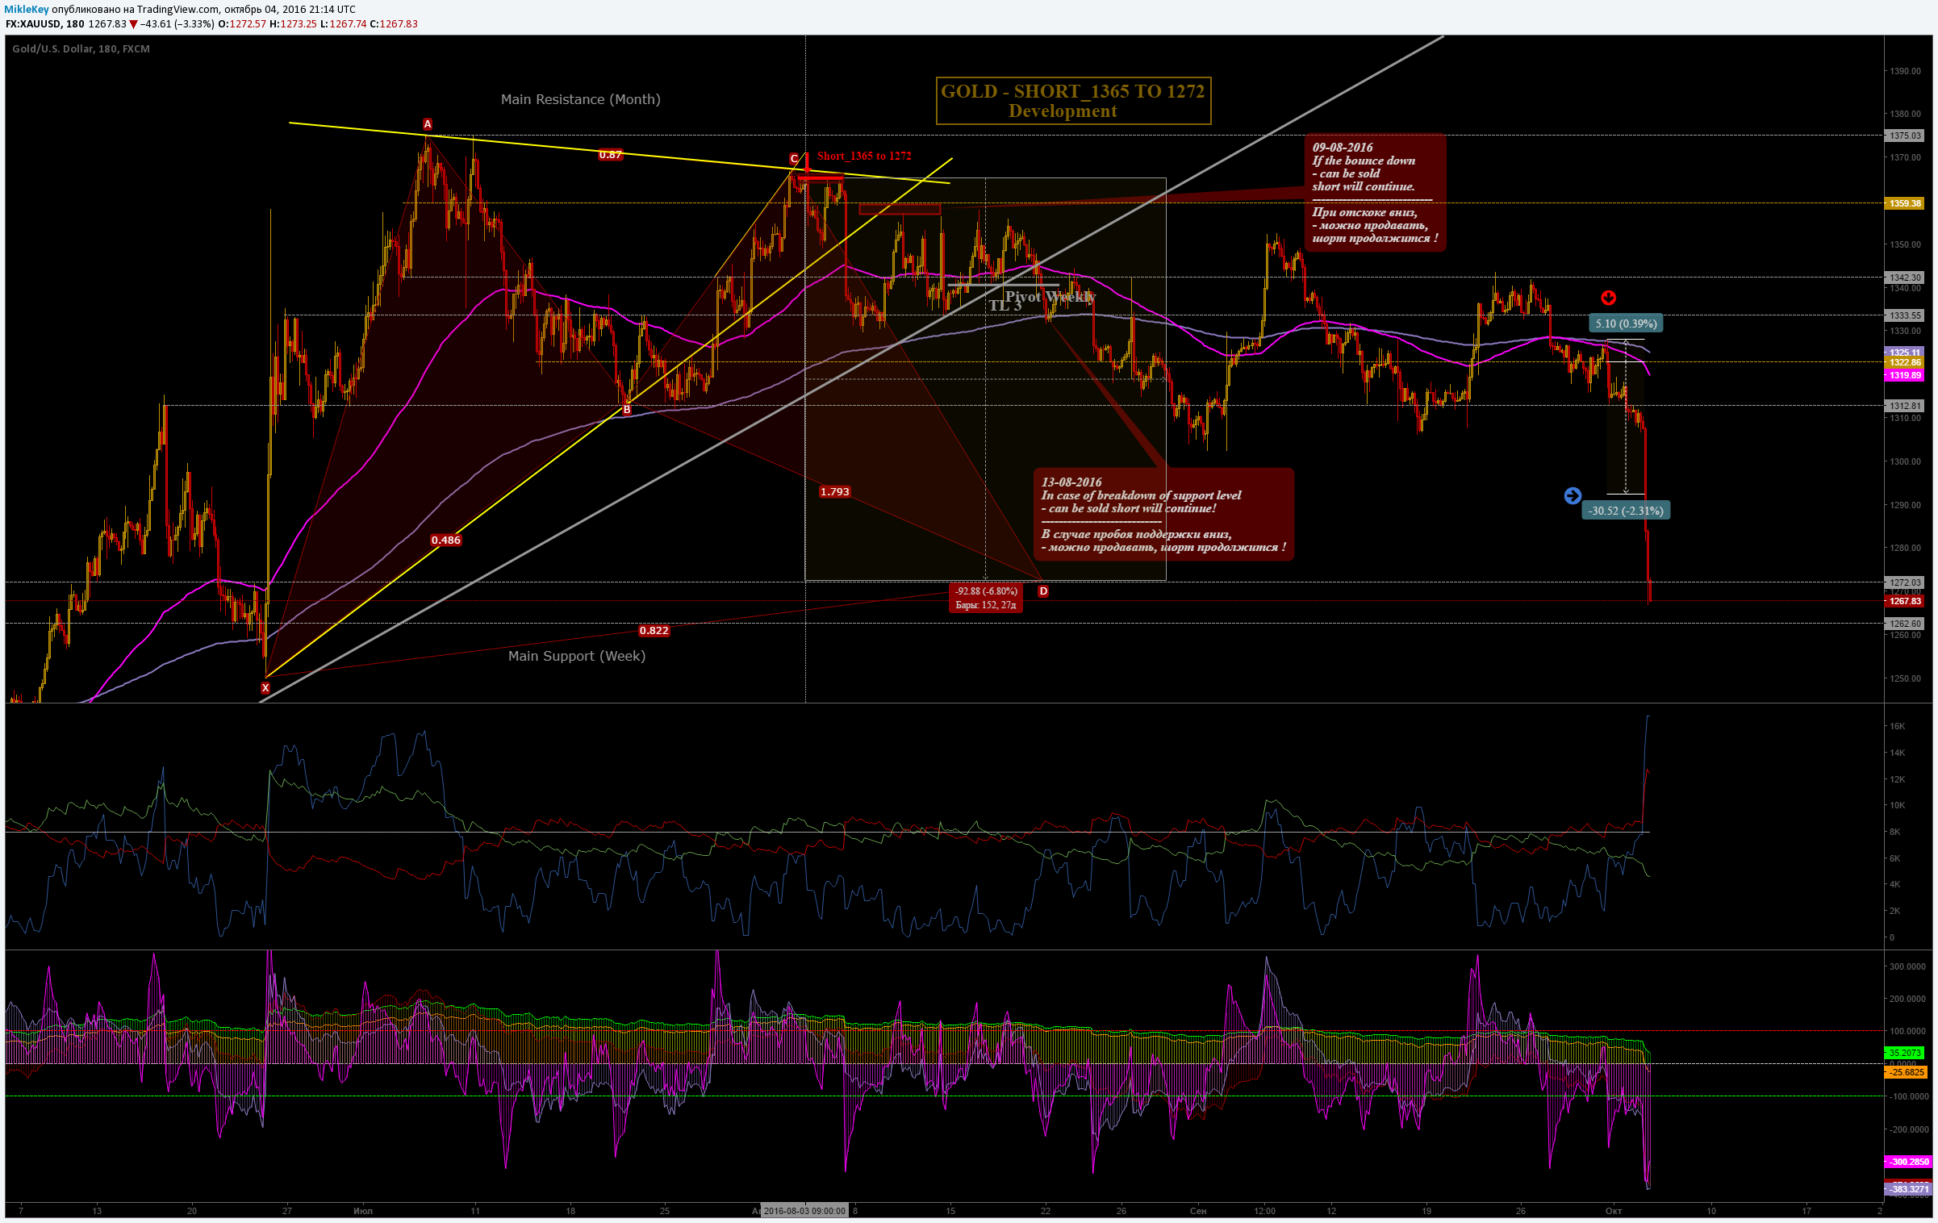Click the magenta 1319.89 moving average label

tap(1905, 376)
